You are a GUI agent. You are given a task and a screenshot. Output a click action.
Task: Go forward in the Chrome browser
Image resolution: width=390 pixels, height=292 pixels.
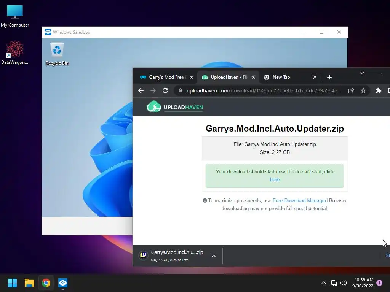pos(153,90)
